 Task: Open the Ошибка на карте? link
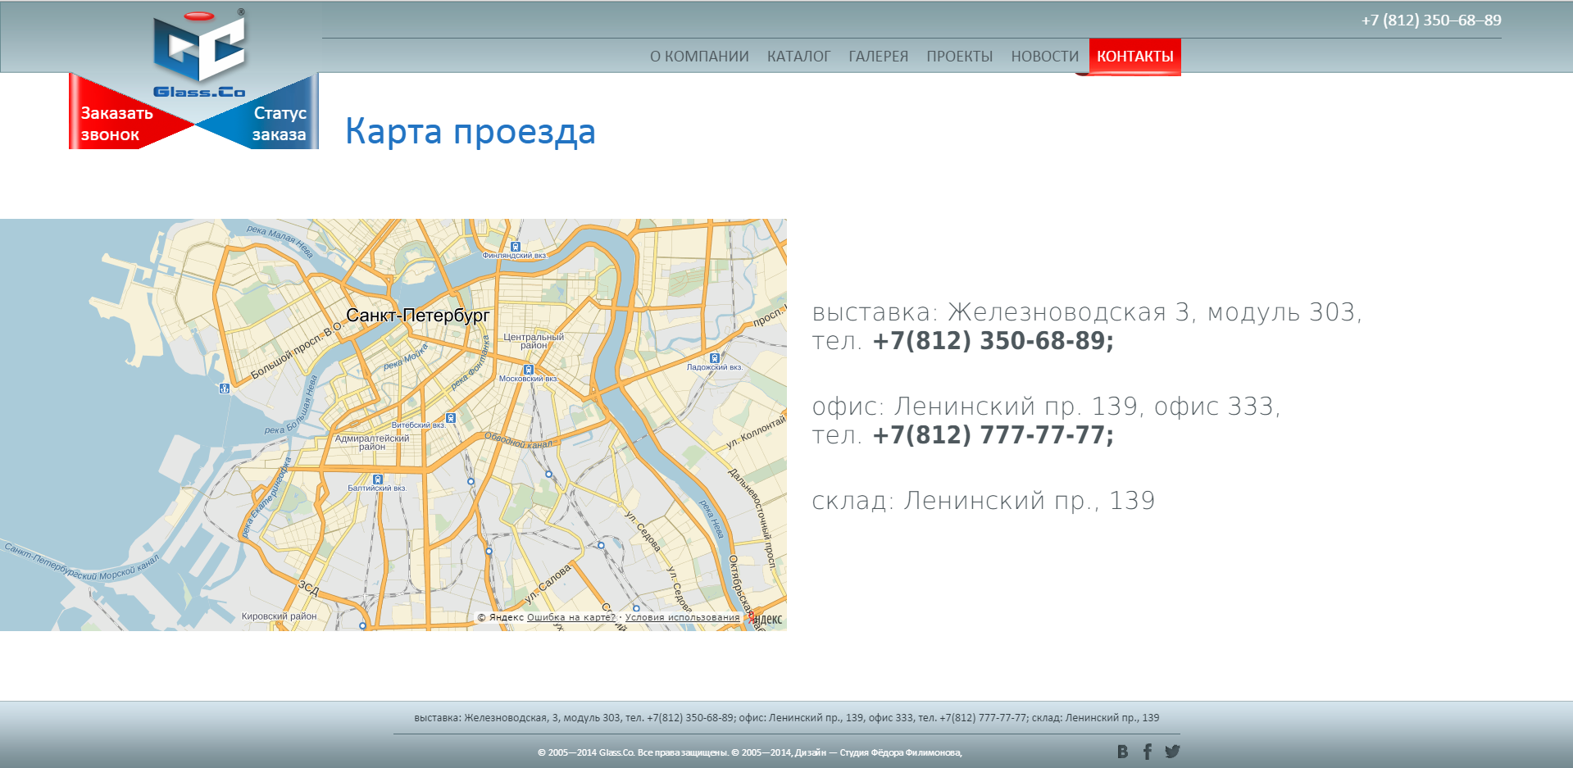[571, 617]
